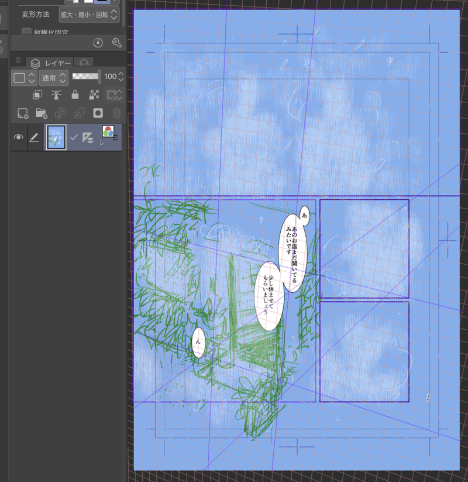Click merge with layer below icon
Screen dimensions: 468x482
click(79, 113)
